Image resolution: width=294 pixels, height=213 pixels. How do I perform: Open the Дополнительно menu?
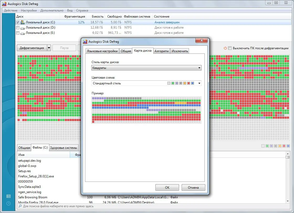(x=52, y=10)
